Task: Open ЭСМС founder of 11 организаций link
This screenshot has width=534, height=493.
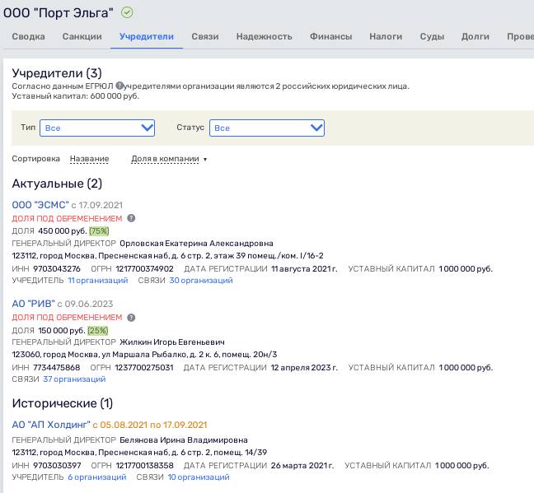Action: 98,281
